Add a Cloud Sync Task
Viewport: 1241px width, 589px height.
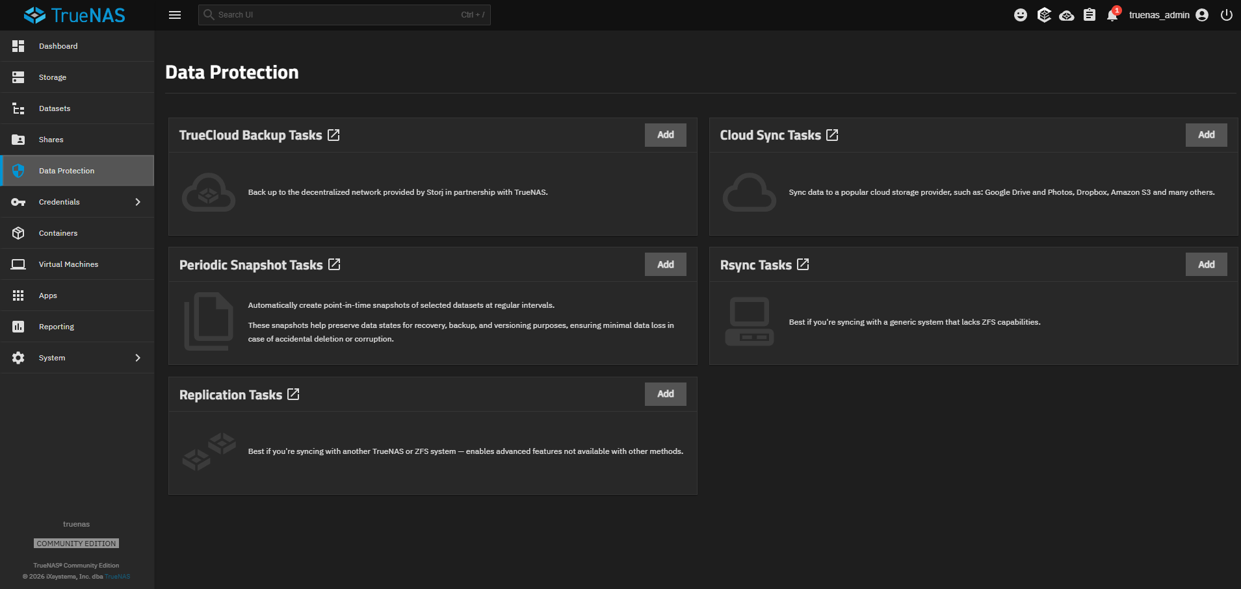[x=1207, y=135]
